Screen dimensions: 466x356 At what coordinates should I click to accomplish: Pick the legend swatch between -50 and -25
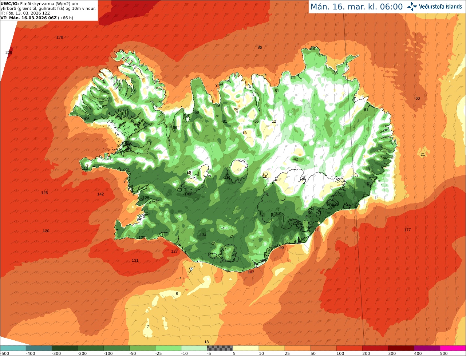pos(142,348)
